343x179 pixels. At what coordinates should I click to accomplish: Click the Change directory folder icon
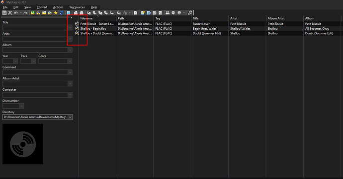pos(33,13)
